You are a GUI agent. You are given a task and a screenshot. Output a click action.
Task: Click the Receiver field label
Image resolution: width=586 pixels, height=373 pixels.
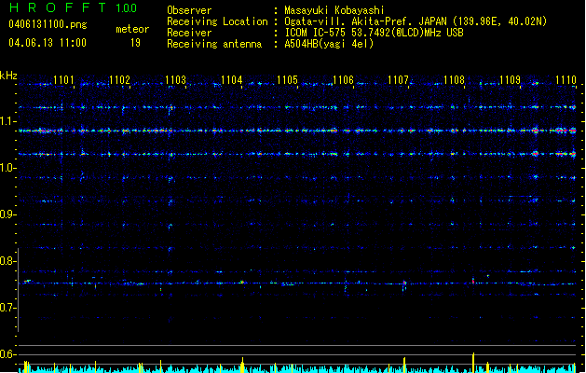(189, 33)
